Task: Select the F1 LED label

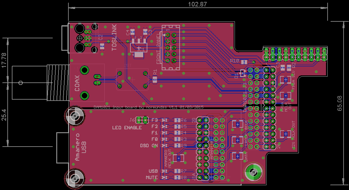Action: click(x=154, y=133)
